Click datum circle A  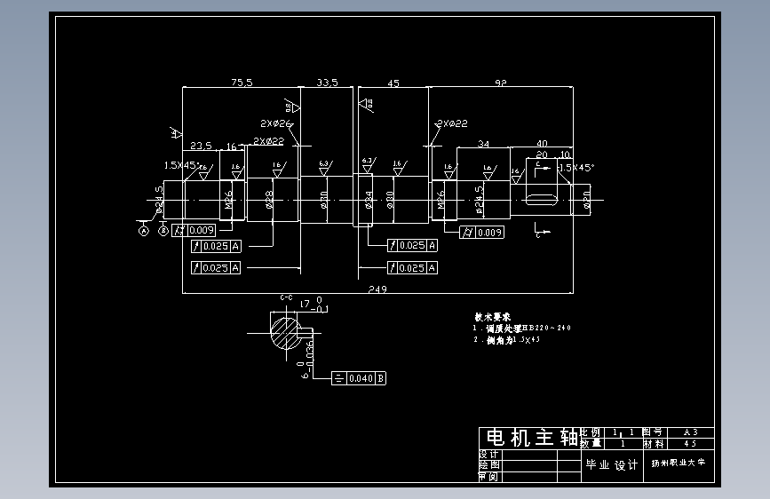pyautogui.click(x=143, y=230)
